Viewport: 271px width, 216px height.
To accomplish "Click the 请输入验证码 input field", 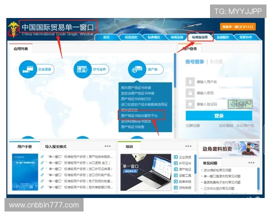I will point(211,104).
